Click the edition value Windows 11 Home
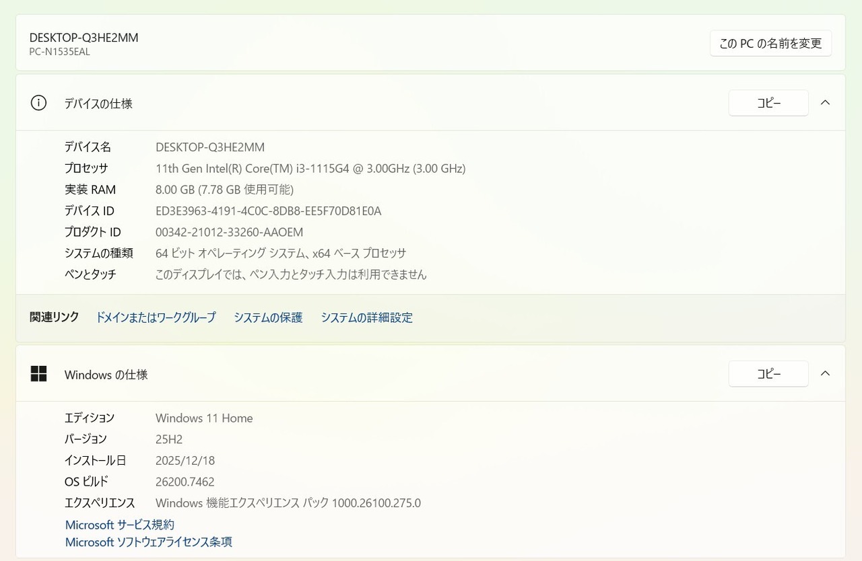 pos(204,418)
